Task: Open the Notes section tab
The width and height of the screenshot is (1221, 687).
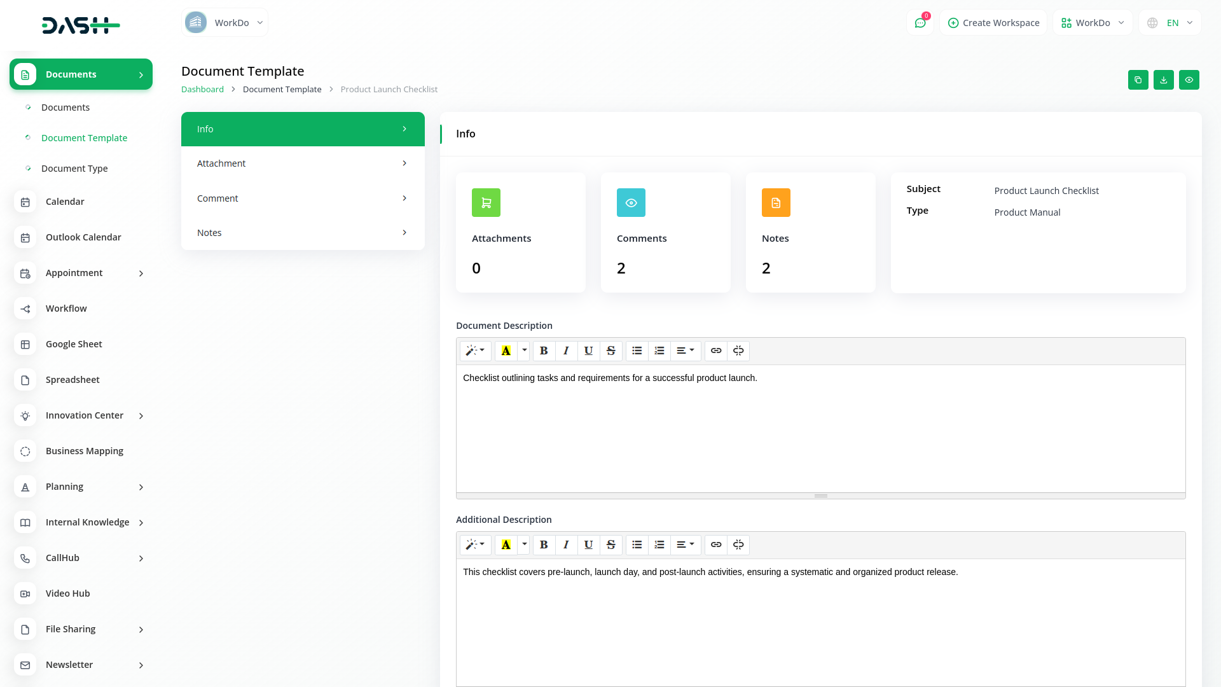Action: pyautogui.click(x=303, y=233)
